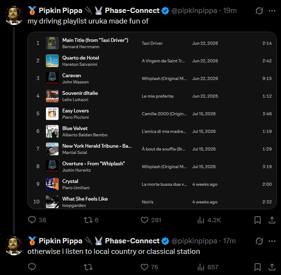This screenshot has height=275, width=281.
Task: Open the 19m timestamp link
Action: click(x=230, y=11)
